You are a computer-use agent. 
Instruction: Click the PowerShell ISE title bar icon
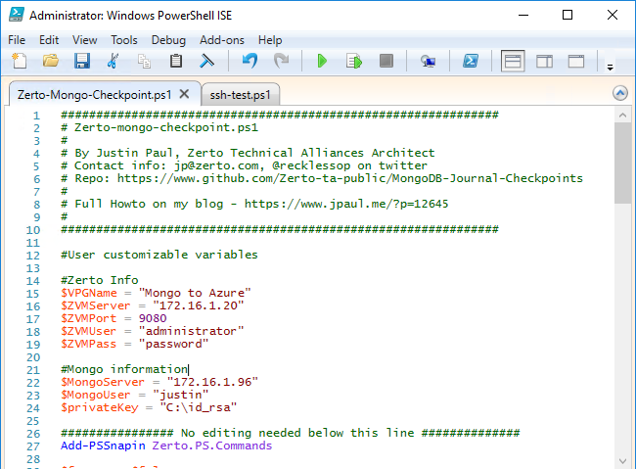click(x=17, y=15)
